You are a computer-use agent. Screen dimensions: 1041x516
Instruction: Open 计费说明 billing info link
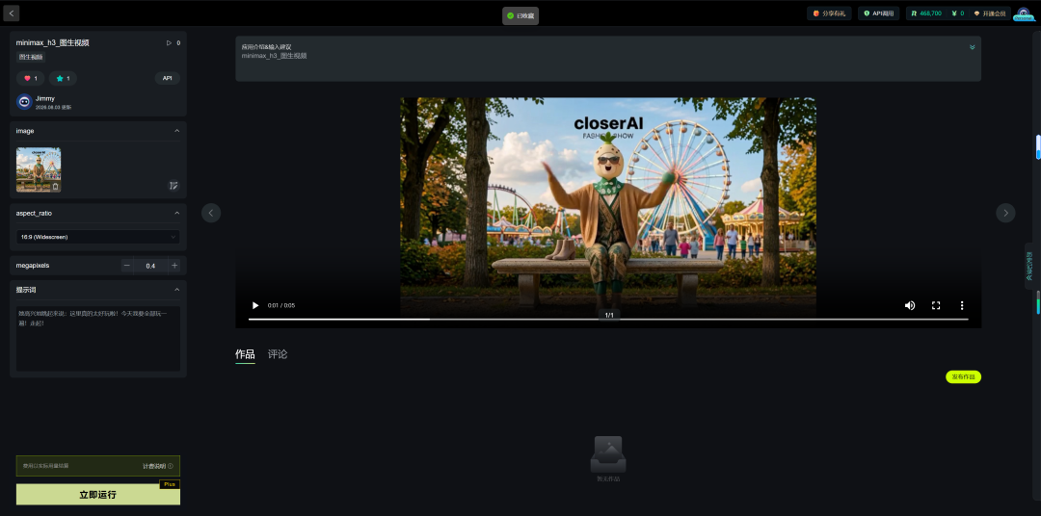tap(157, 466)
